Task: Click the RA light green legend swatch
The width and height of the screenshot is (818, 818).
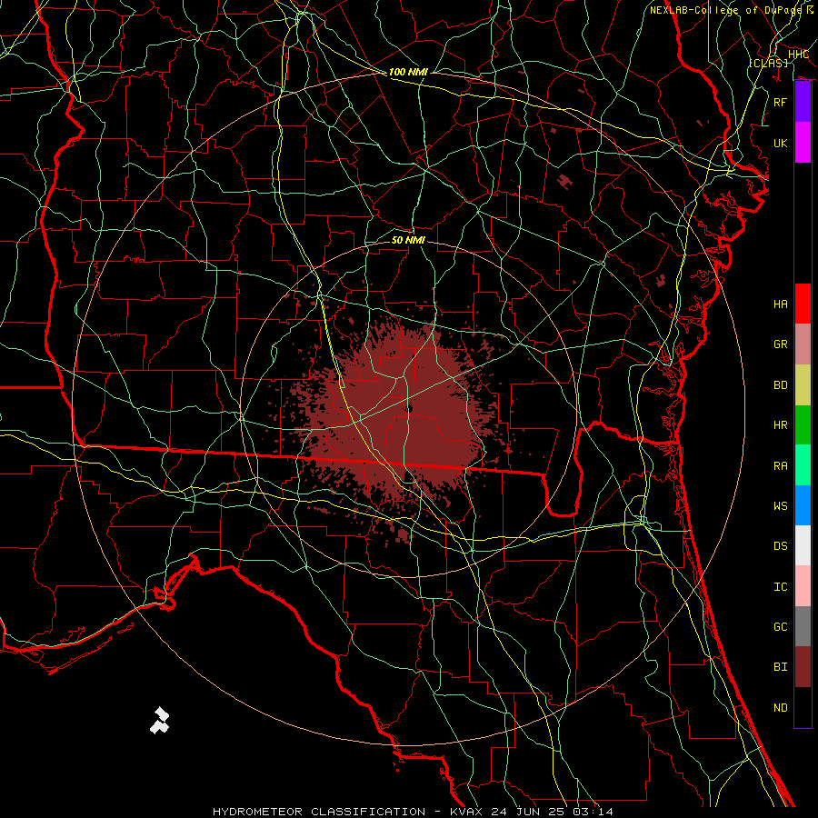Action: pyautogui.click(x=803, y=465)
